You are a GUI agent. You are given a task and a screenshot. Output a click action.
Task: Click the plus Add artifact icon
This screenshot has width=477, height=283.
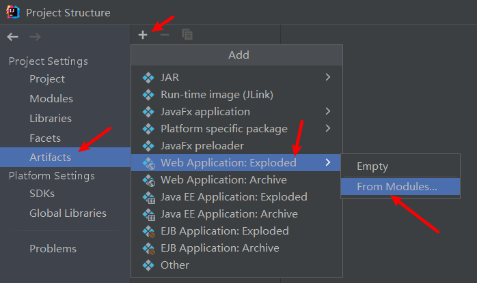[x=143, y=35]
